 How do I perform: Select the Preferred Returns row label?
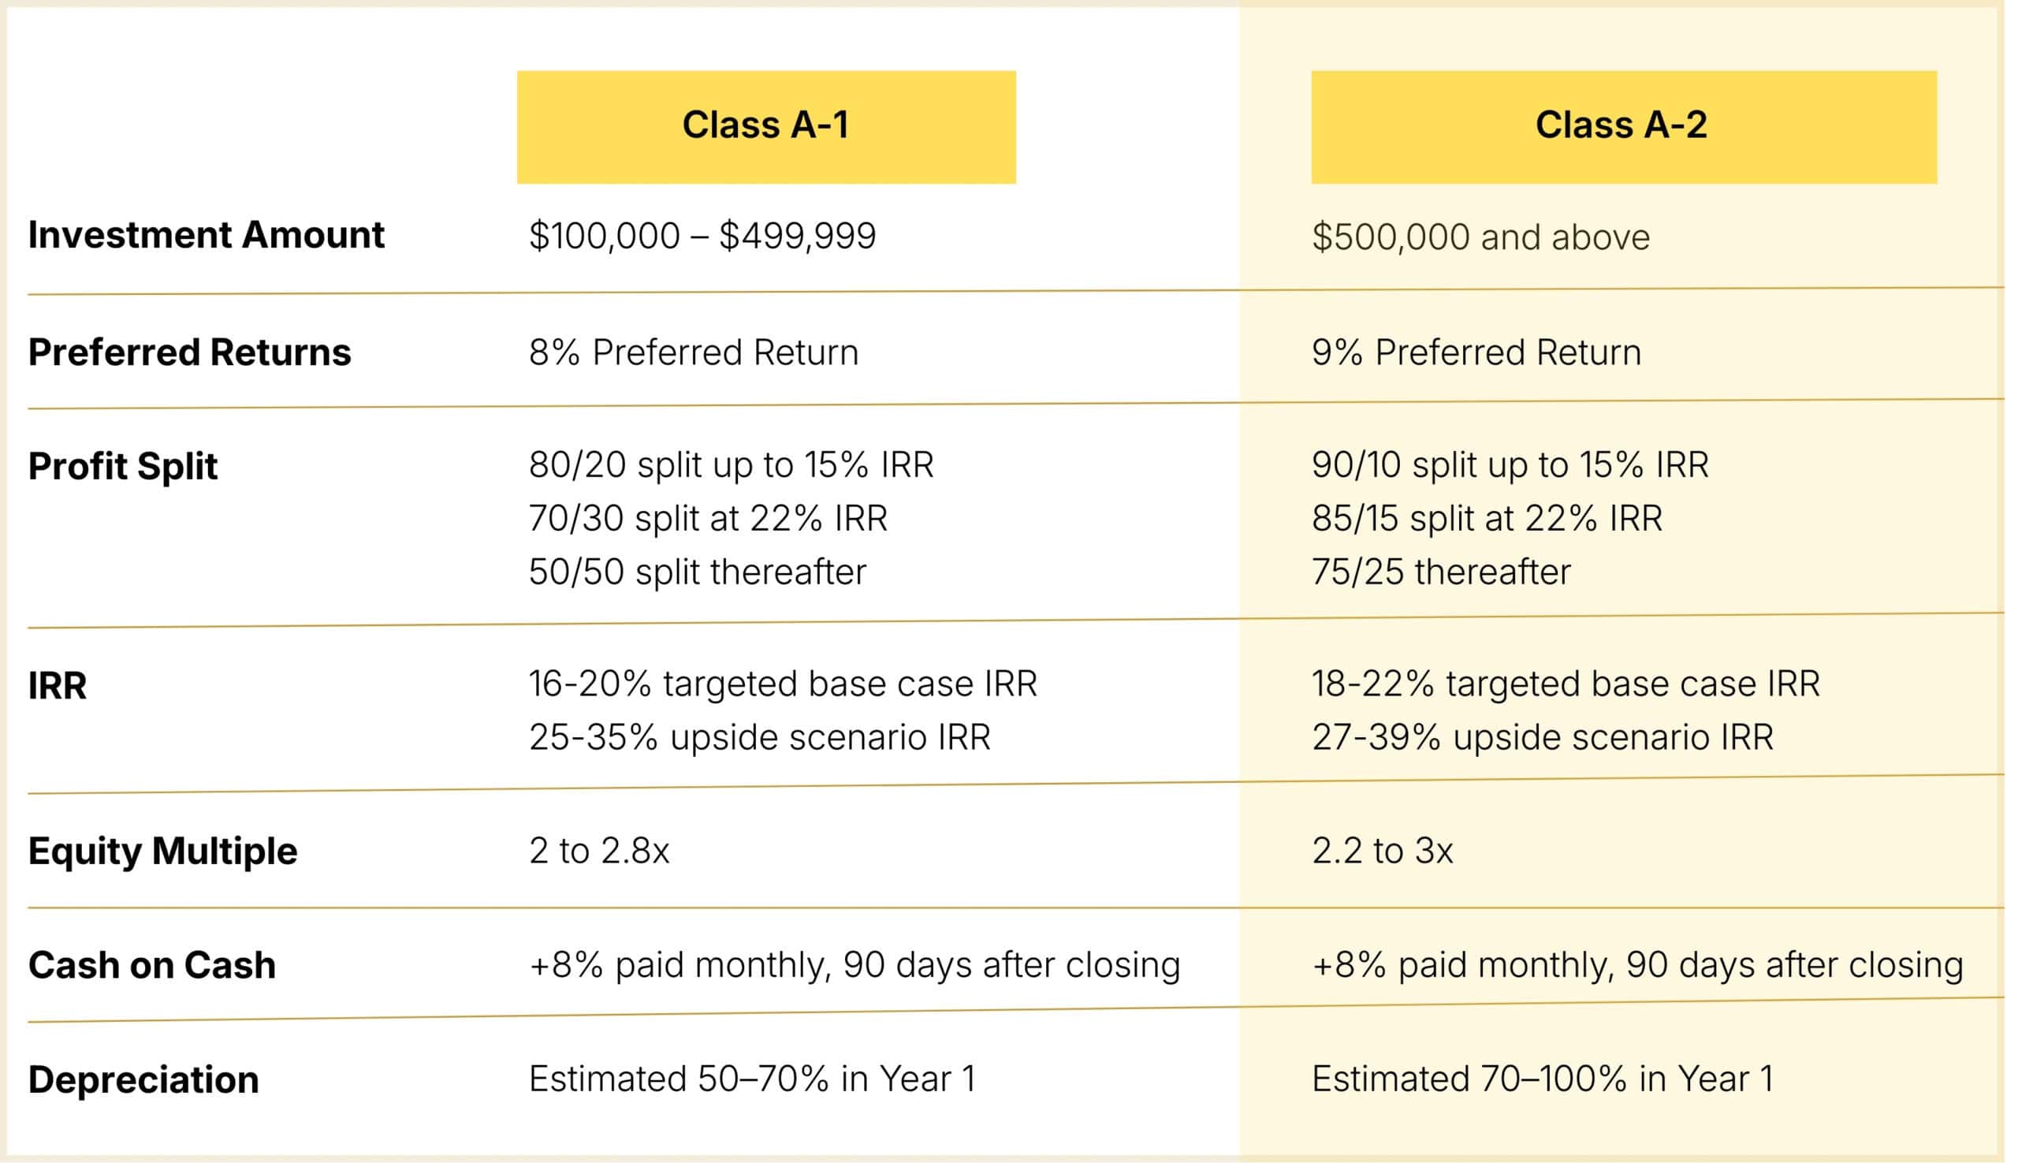pyautogui.click(x=189, y=352)
